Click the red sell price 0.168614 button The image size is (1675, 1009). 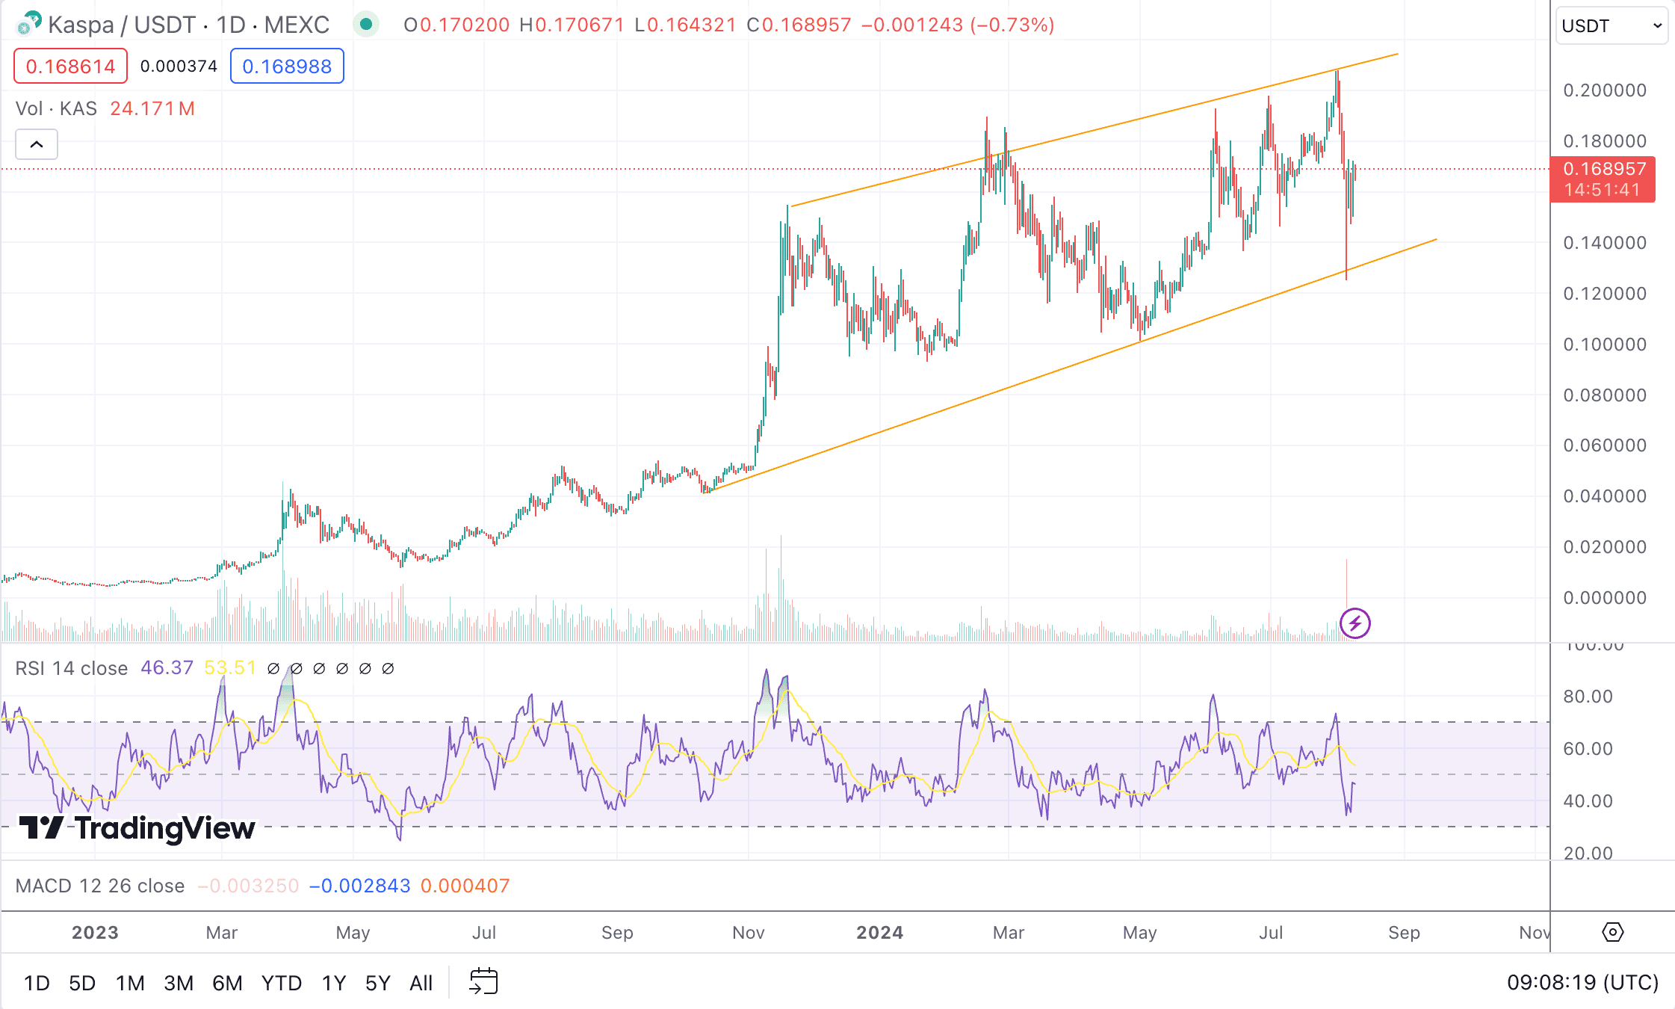click(70, 67)
